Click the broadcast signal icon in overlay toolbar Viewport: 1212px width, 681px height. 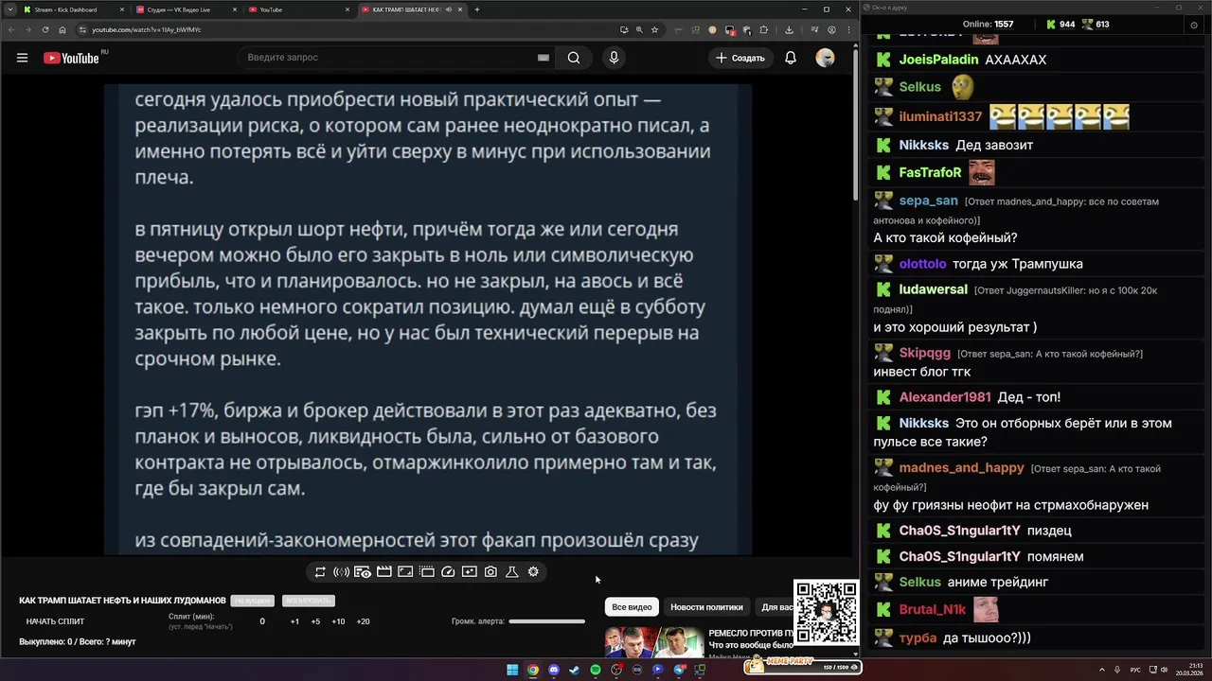point(341,572)
